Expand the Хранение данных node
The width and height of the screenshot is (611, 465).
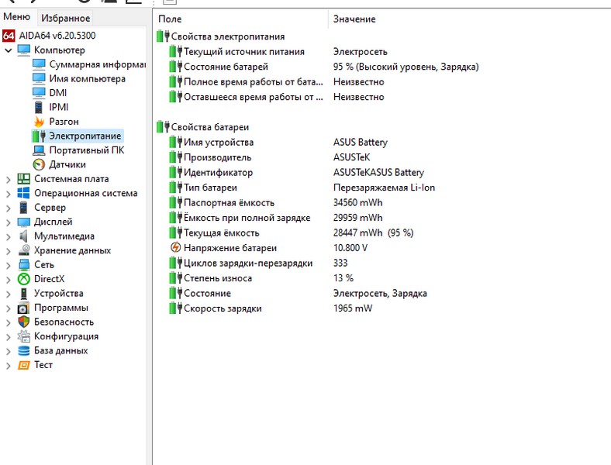[x=9, y=250]
